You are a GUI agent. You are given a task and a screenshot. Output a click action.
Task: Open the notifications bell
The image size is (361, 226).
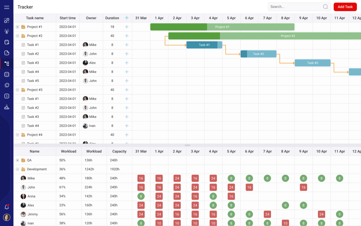click(x=7, y=207)
